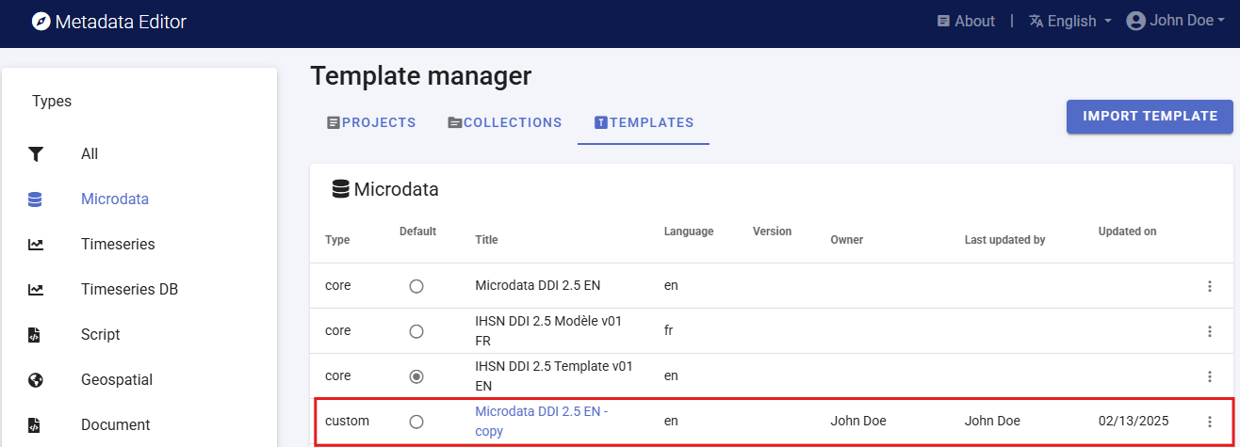Click the Script file icon
Screen dimensions: 1240x447
pyautogui.click(x=36, y=335)
